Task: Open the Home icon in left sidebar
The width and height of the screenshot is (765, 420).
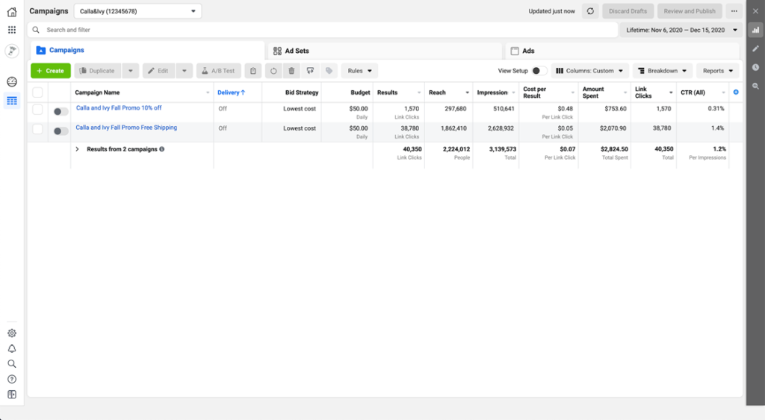Action: 12,12
